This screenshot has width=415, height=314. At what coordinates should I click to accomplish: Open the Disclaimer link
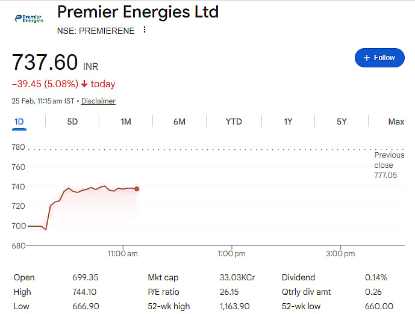(98, 101)
